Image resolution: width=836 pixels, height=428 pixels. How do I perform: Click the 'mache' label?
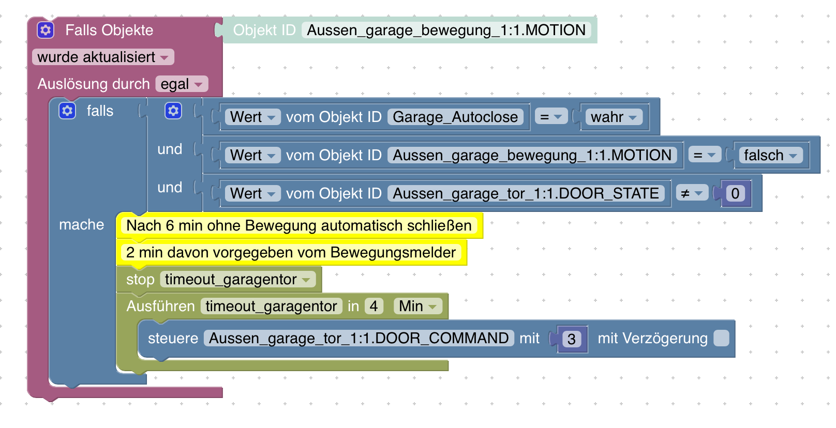82,224
